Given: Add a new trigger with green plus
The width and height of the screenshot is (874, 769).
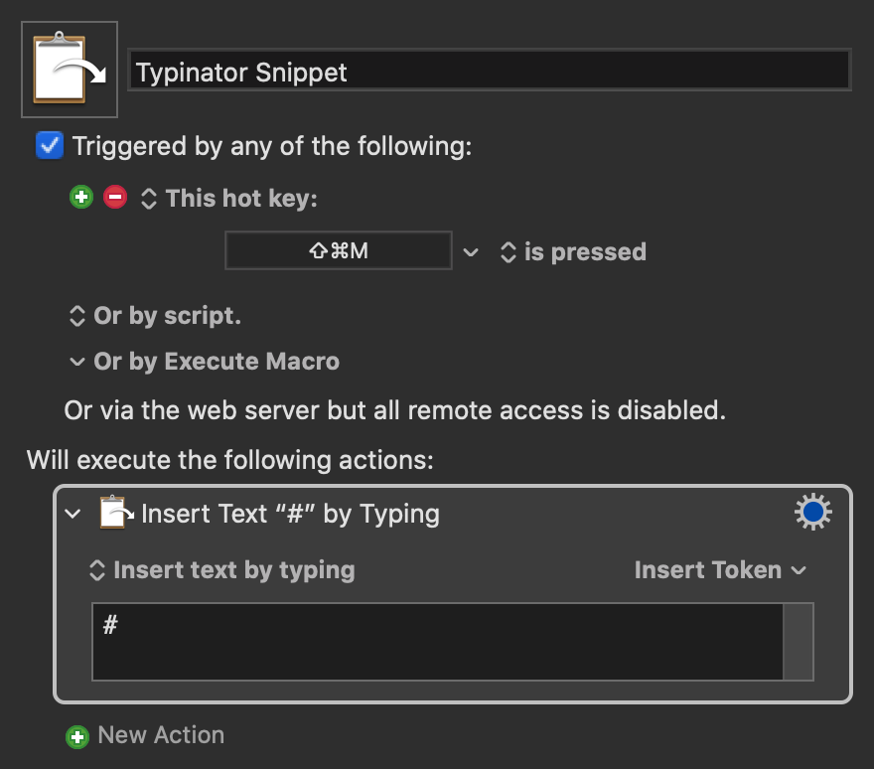Looking at the screenshot, I should pos(81,197).
